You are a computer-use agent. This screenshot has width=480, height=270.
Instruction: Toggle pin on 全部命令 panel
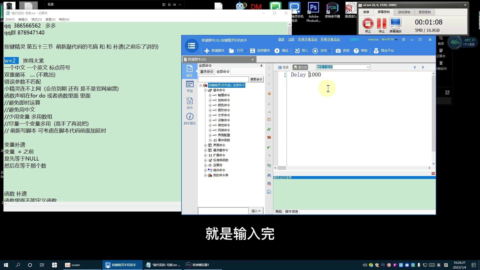261,66
